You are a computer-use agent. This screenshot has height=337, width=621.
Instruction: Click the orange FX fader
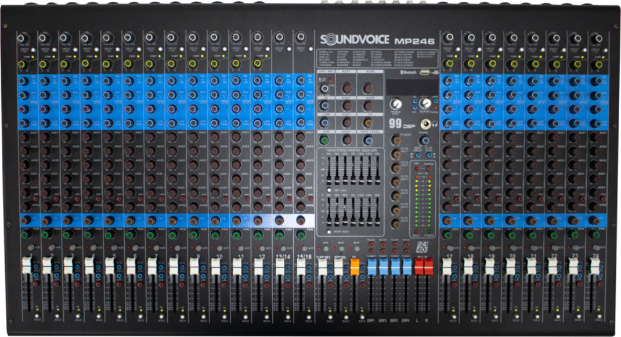[355, 267]
